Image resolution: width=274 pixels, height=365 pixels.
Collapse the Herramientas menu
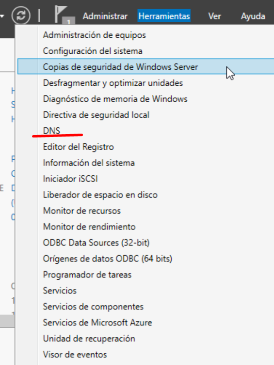(x=164, y=16)
